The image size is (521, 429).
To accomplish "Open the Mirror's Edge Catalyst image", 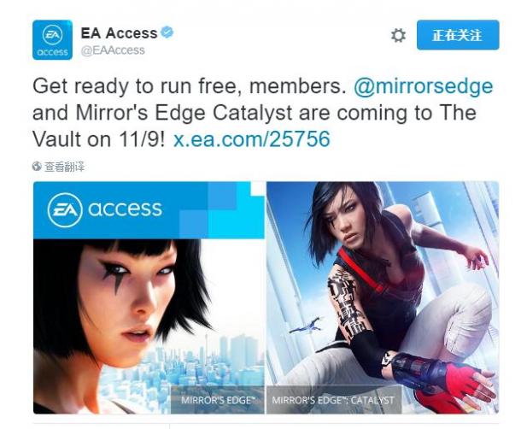I will [x=383, y=297].
